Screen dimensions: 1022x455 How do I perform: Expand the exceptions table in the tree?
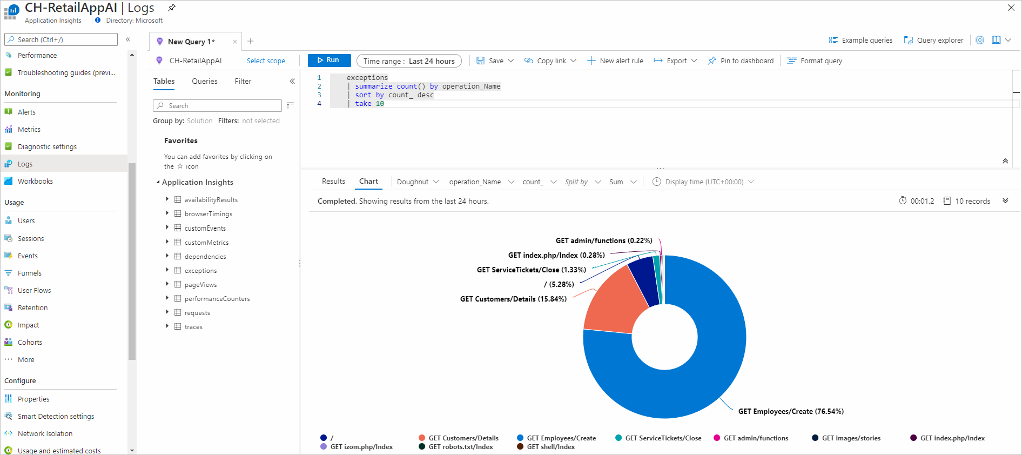[x=167, y=270]
